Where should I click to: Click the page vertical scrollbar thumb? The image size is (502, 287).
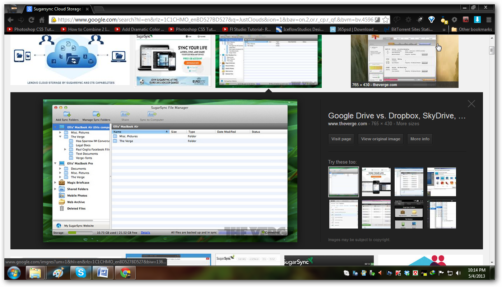492,50
